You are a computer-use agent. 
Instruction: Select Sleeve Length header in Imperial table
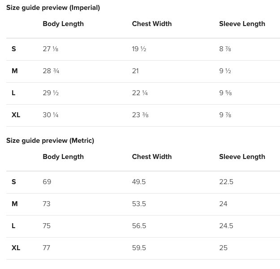coord(242,24)
